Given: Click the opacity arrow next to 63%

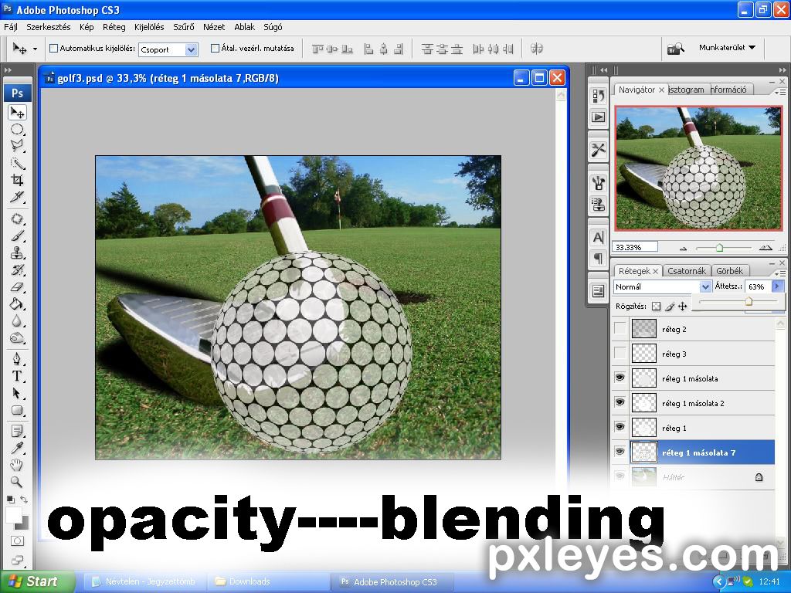Looking at the screenshot, I should (777, 286).
